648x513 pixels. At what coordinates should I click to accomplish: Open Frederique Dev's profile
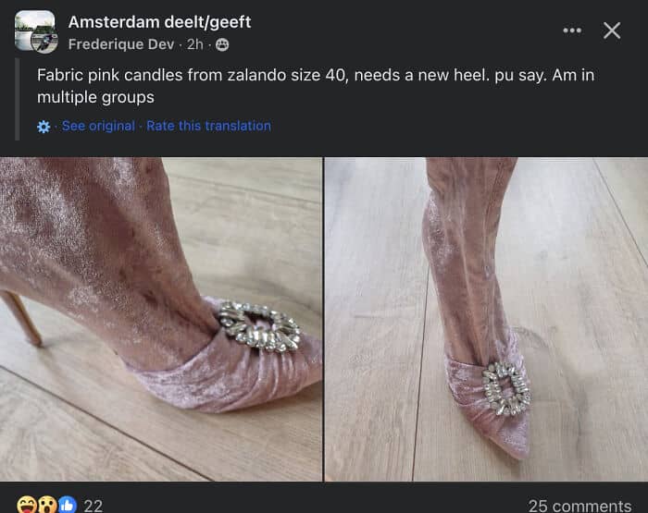click(121, 44)
